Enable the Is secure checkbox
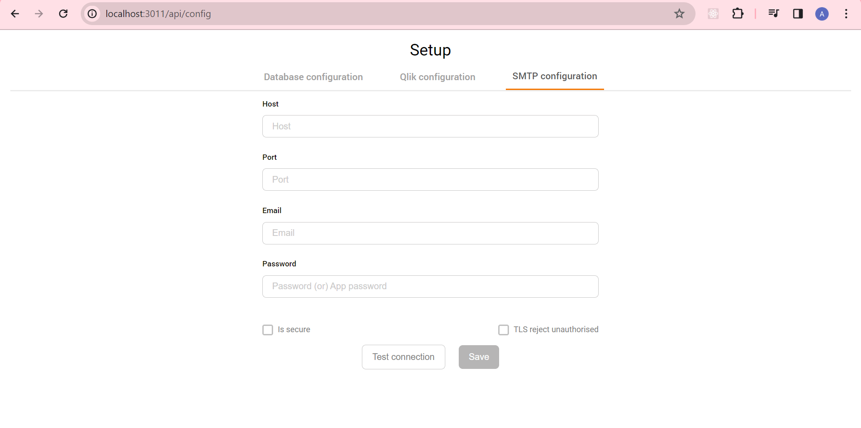Viewport: 861px width, 428px height. pos(268,330)
